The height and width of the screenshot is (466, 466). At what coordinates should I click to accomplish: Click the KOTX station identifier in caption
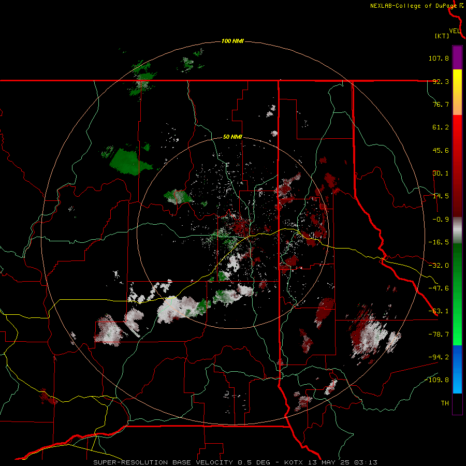(x=293, y=462)
